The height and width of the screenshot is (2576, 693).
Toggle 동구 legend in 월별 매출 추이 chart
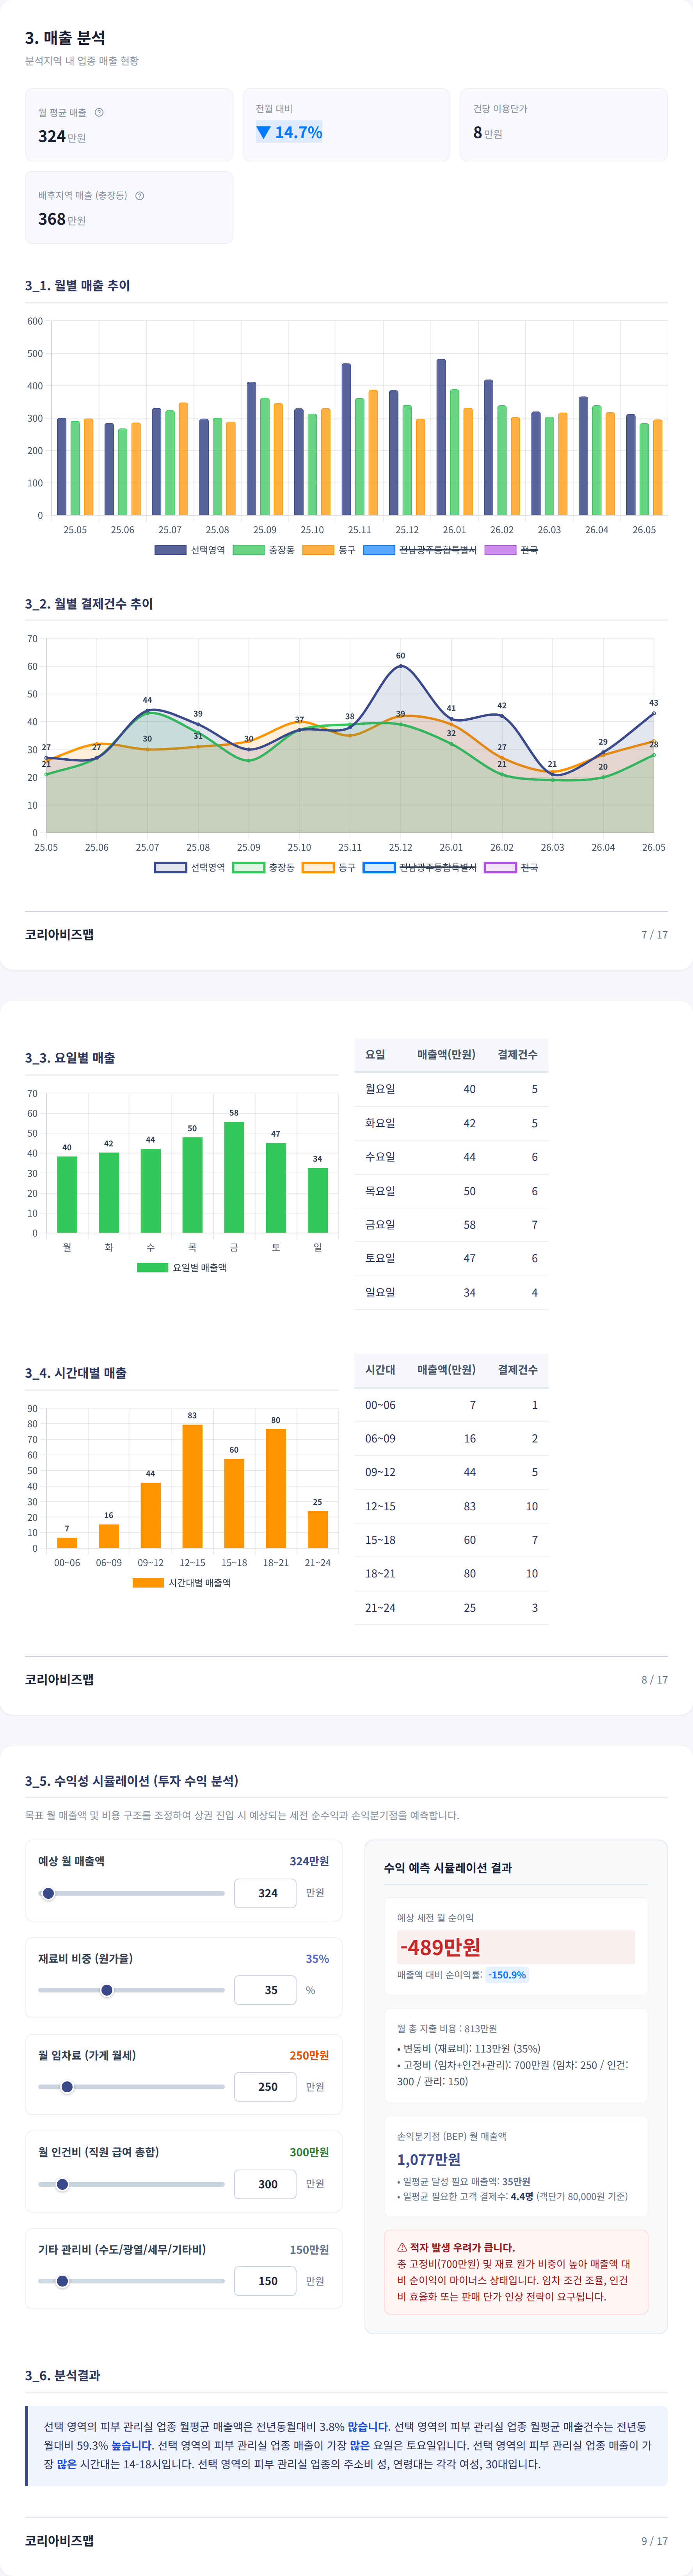pyautogui.click(x=329, y=550)
